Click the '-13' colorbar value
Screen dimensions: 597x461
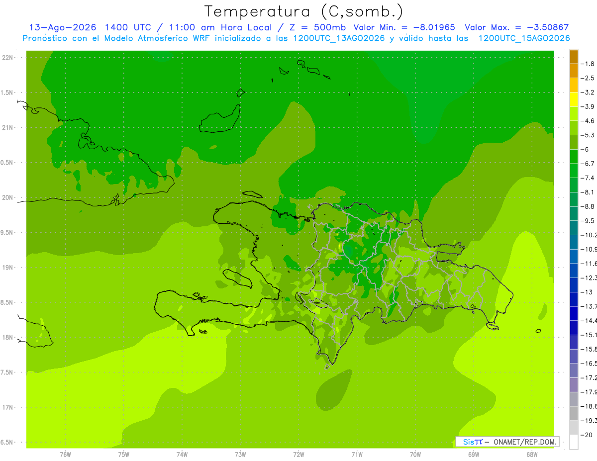pos(587,292)
